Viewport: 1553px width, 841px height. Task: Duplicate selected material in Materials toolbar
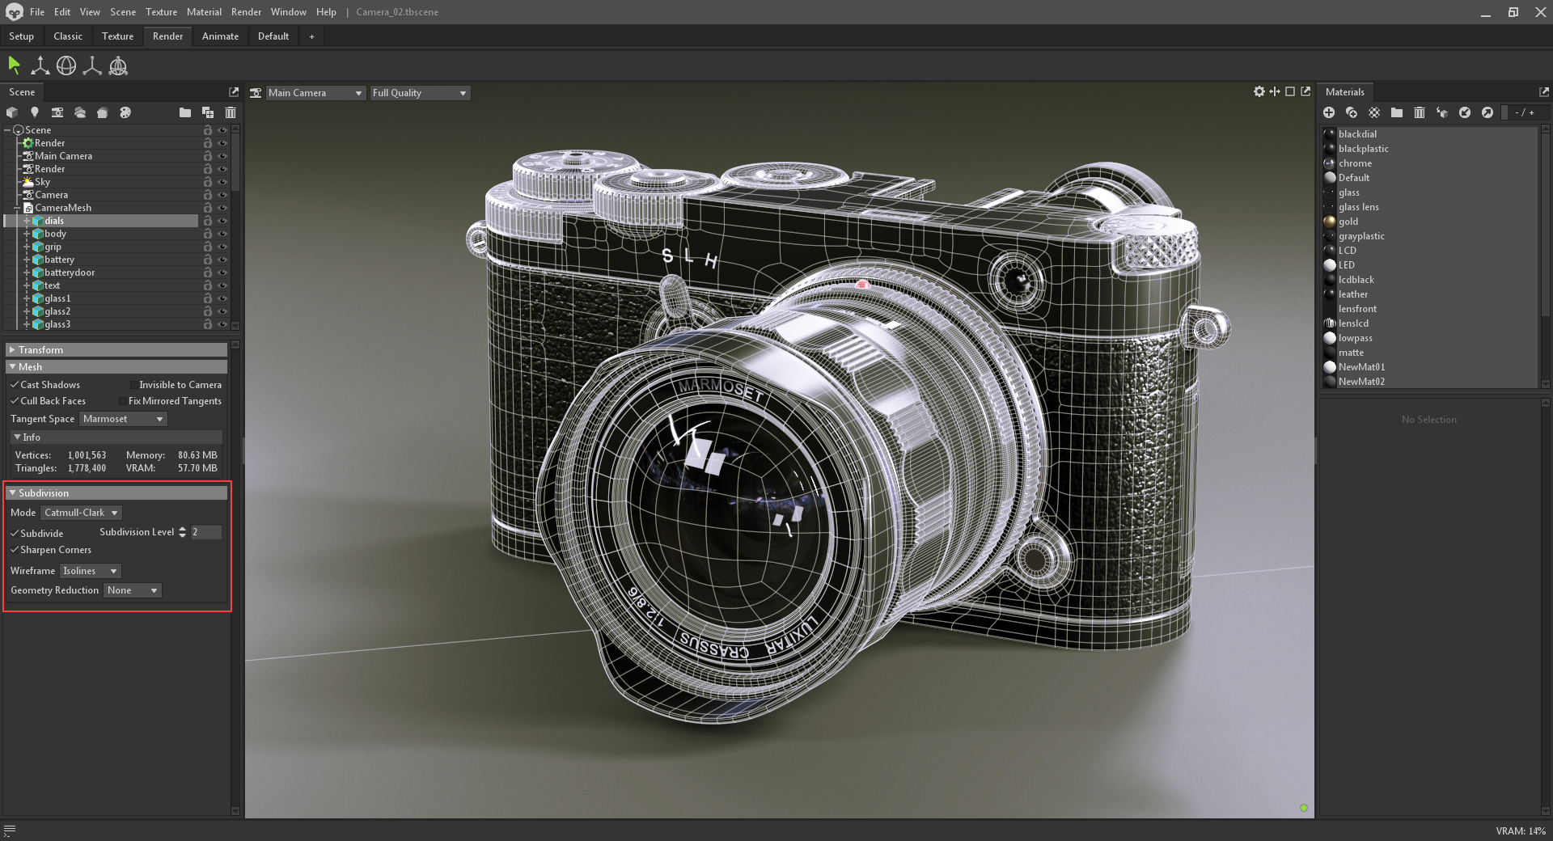point(1352,112)
